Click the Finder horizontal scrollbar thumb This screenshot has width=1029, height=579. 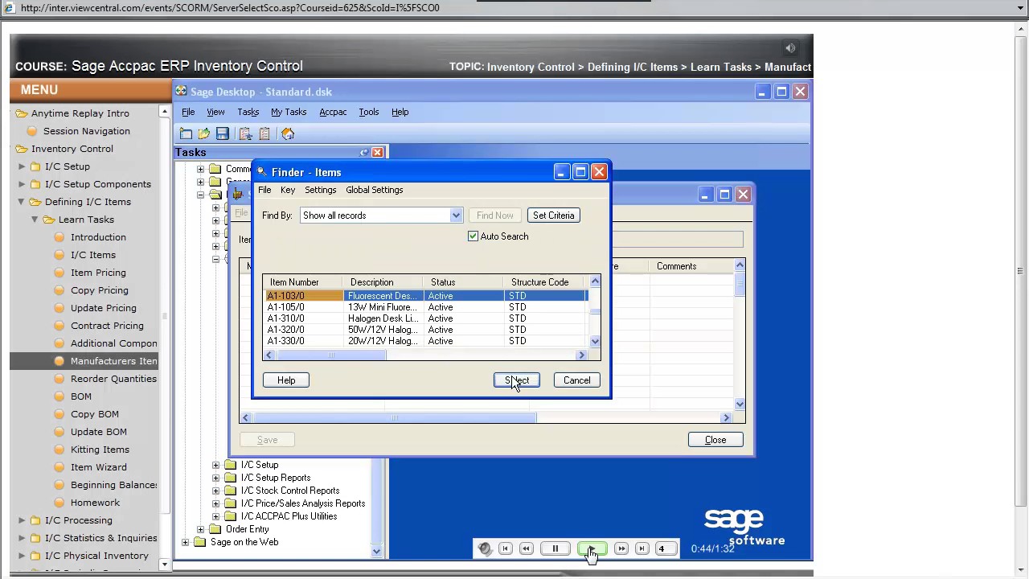[x=330, y=355]
